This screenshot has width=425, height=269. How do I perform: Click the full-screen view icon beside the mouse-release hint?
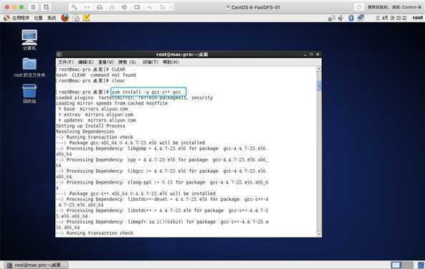(x=358, y=7)
